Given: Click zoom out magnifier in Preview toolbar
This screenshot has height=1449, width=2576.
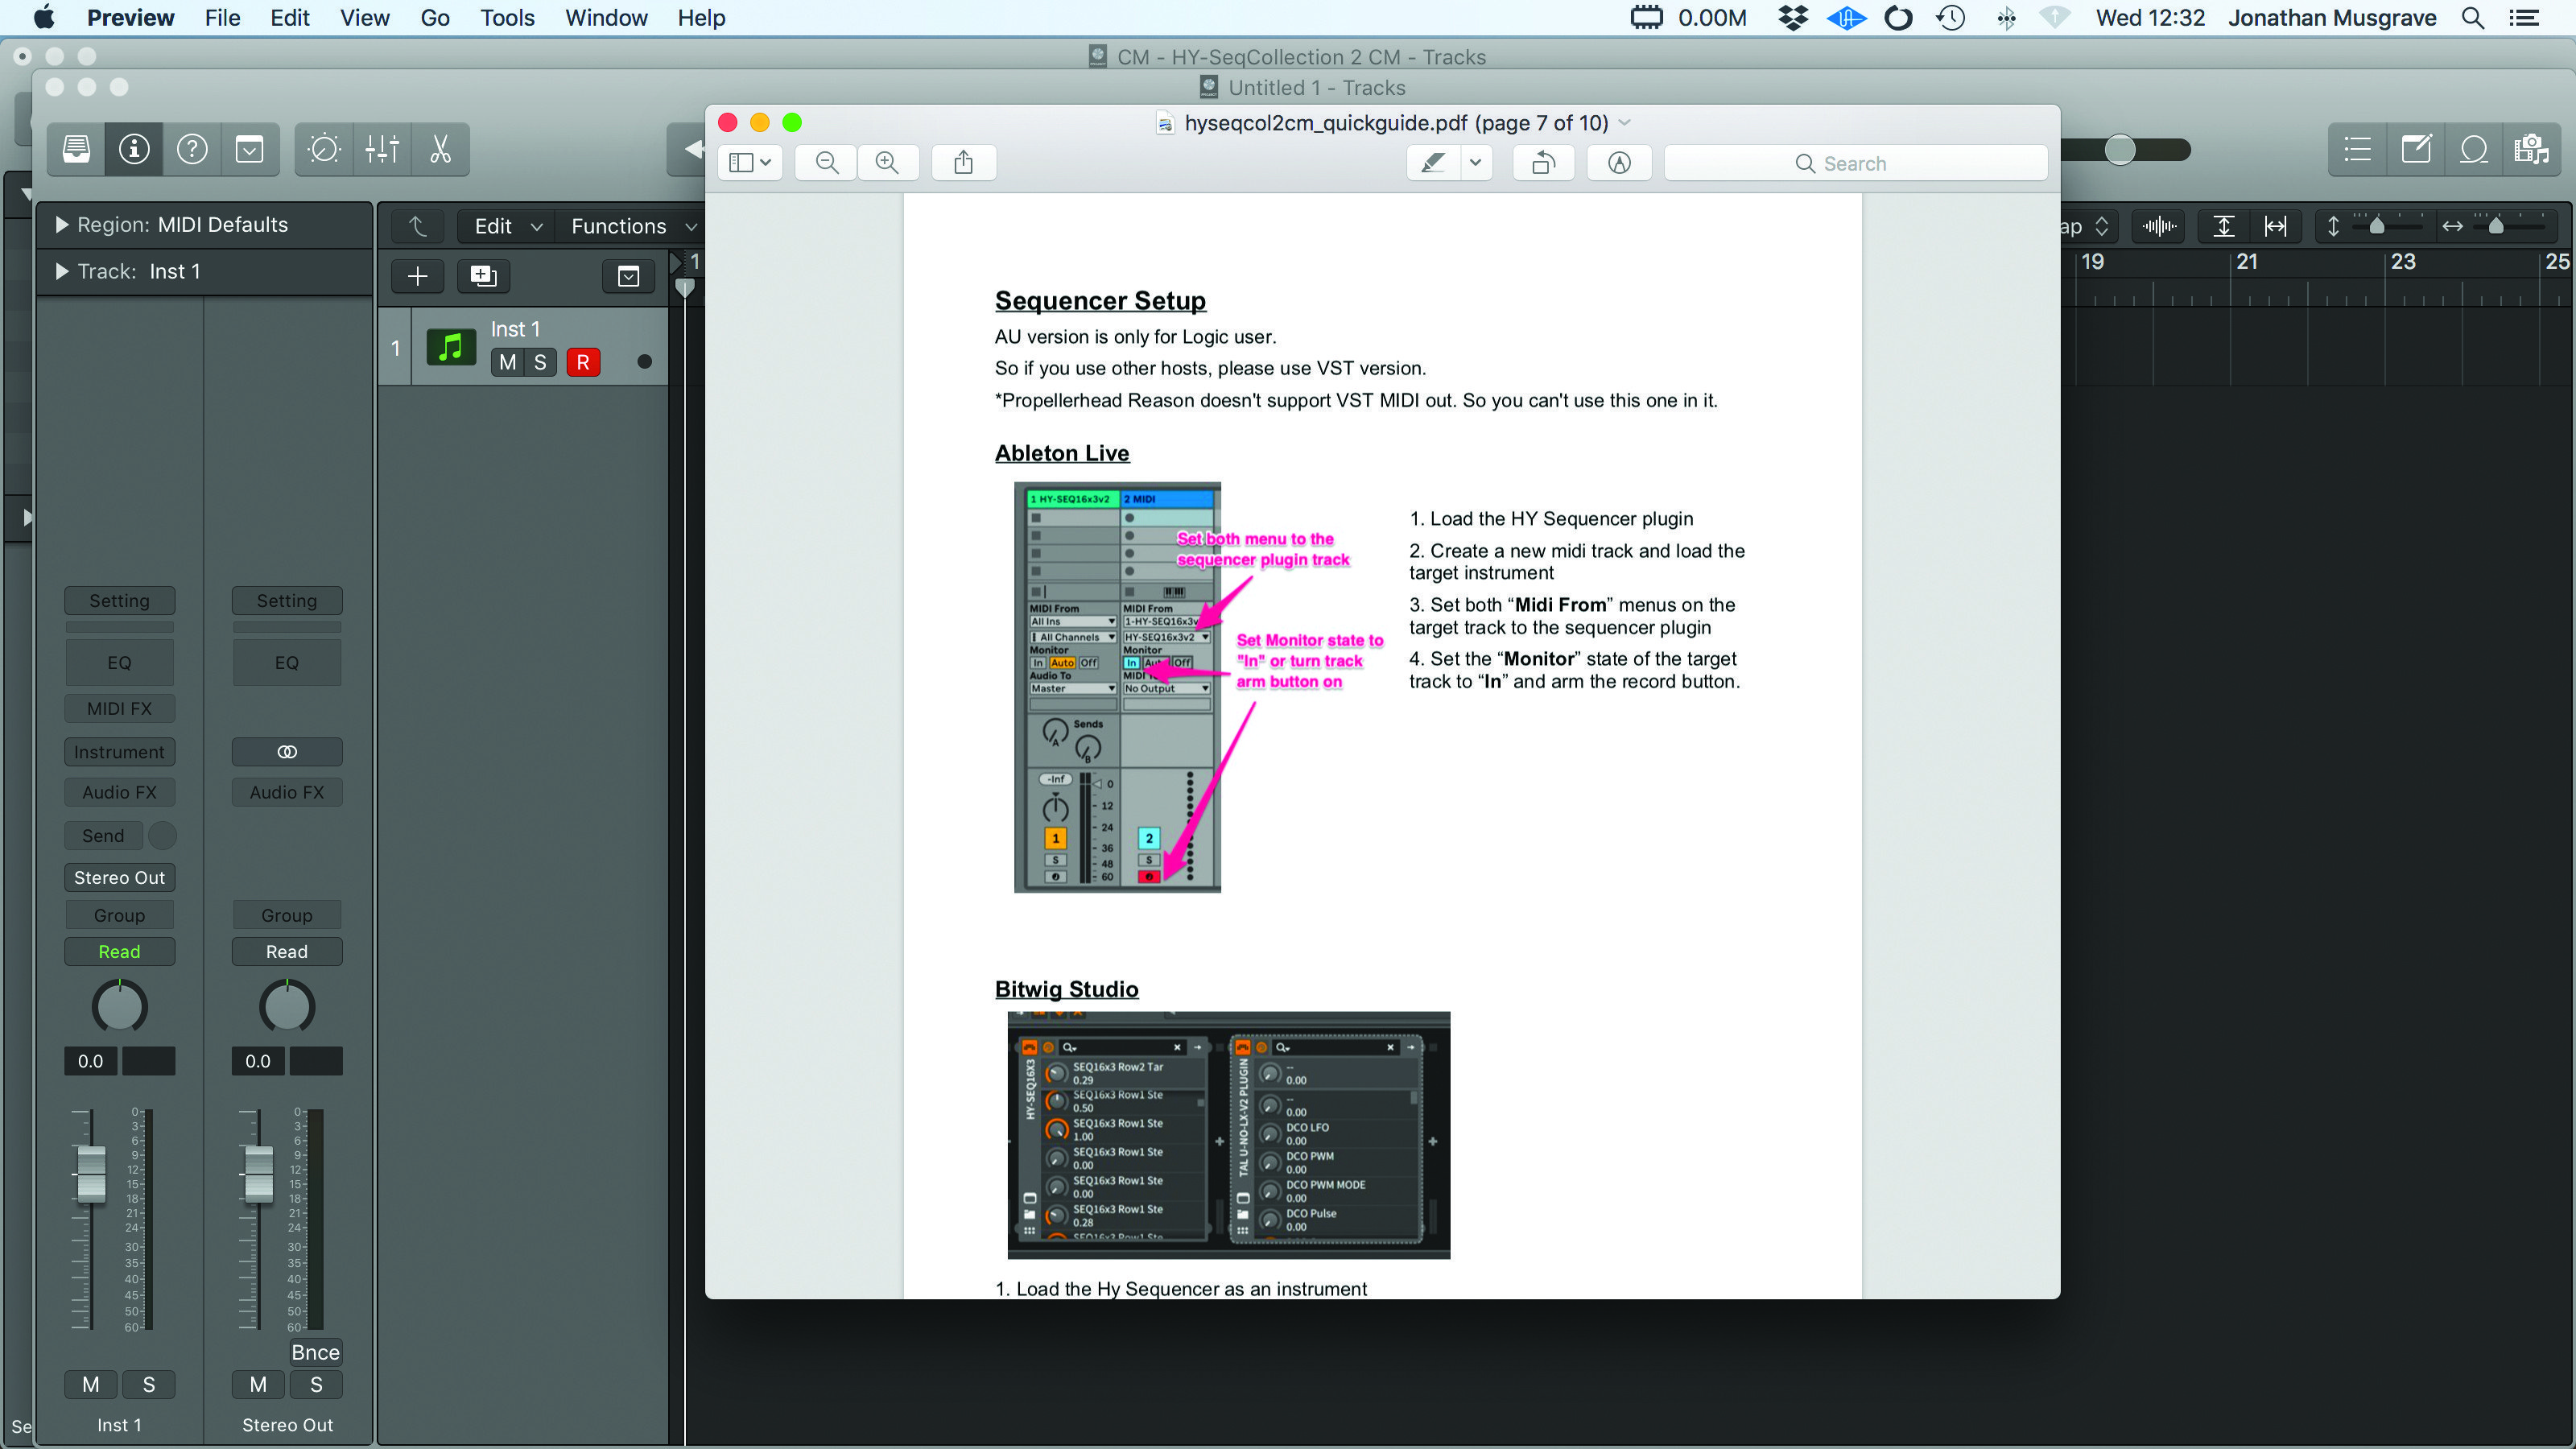Looking at the screenshot, I should click(826, 163).
